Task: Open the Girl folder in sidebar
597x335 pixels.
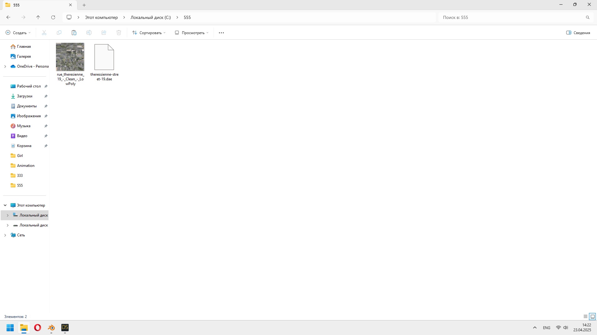Action: (20, 156)
